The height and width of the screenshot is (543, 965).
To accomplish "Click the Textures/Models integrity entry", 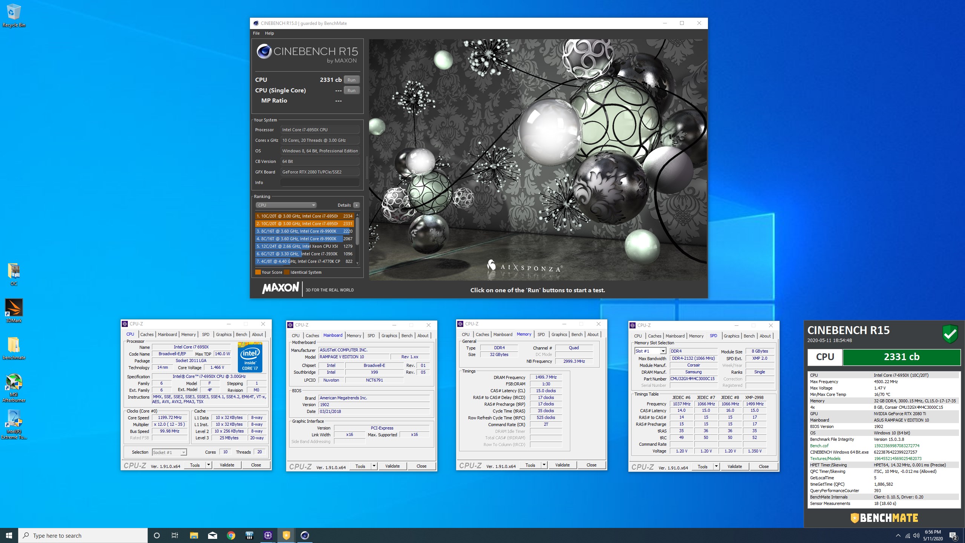I will [884, 459].
